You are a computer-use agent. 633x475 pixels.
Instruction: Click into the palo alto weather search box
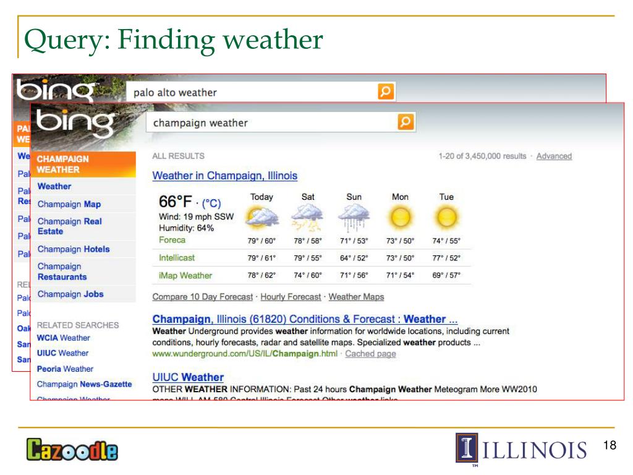(252, 92)
